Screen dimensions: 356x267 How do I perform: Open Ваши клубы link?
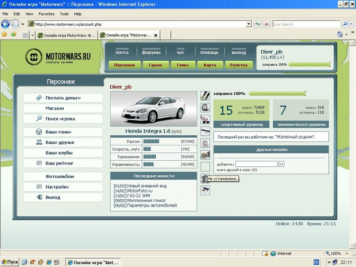(x=63, y=153)
